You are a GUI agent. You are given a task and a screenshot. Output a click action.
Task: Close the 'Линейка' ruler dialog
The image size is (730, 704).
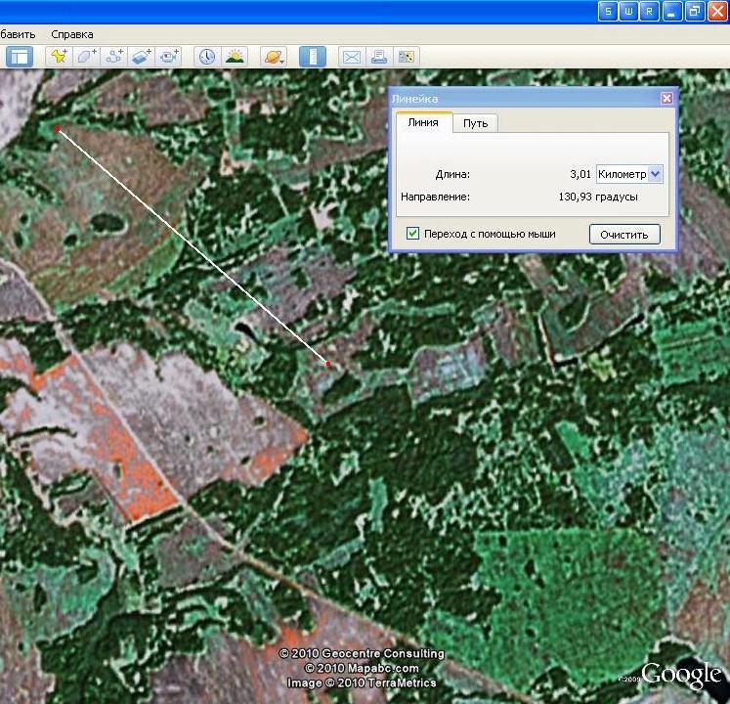tap(666, 99)
